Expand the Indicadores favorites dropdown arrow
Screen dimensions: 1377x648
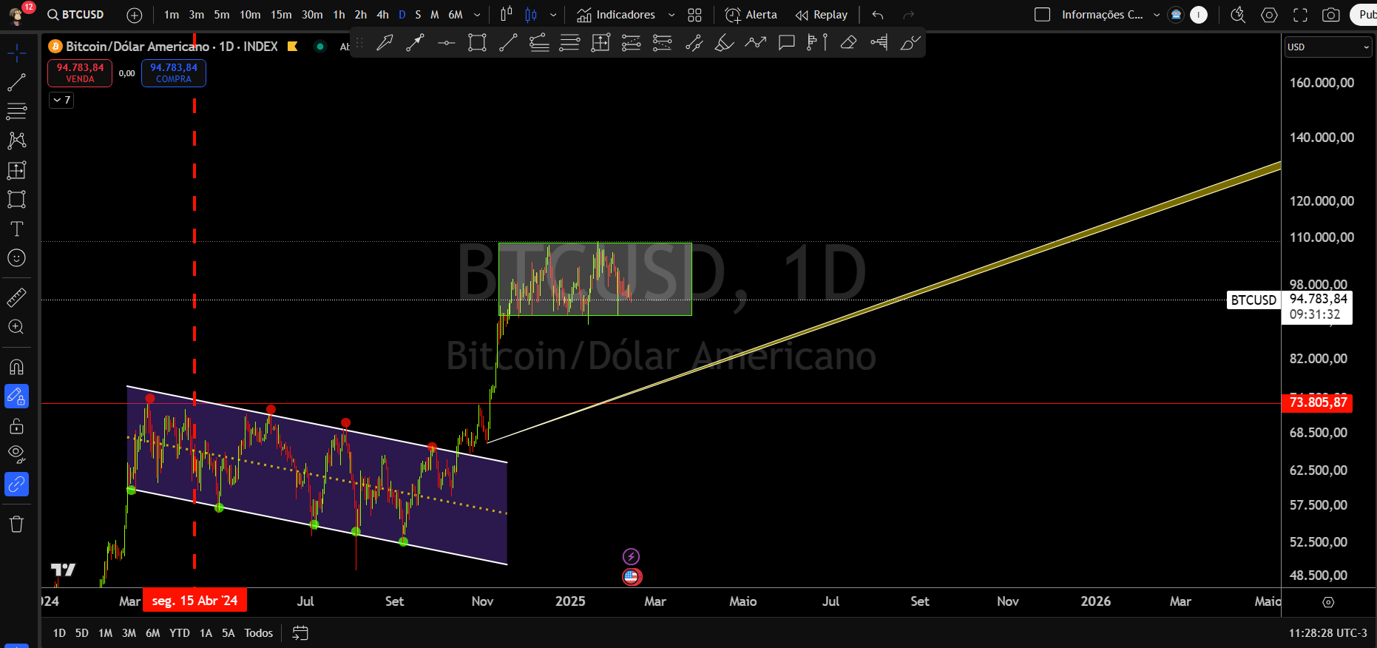[671, 15]
